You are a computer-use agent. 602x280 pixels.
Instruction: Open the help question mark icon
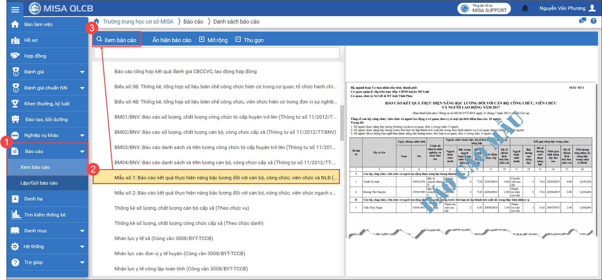(593, 21)
